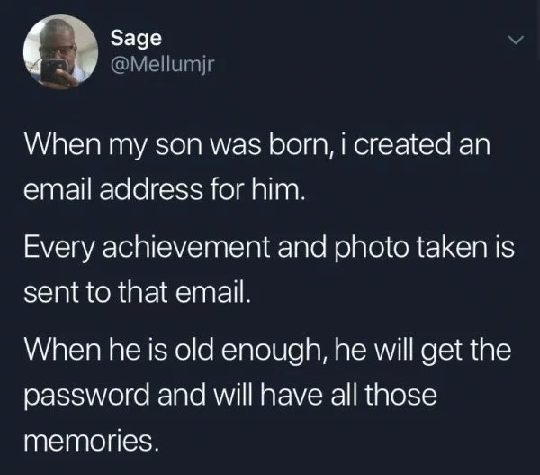Click the 'Every achievement and photo' line
This screenshot has width=540, height=475.
[269, 248]
